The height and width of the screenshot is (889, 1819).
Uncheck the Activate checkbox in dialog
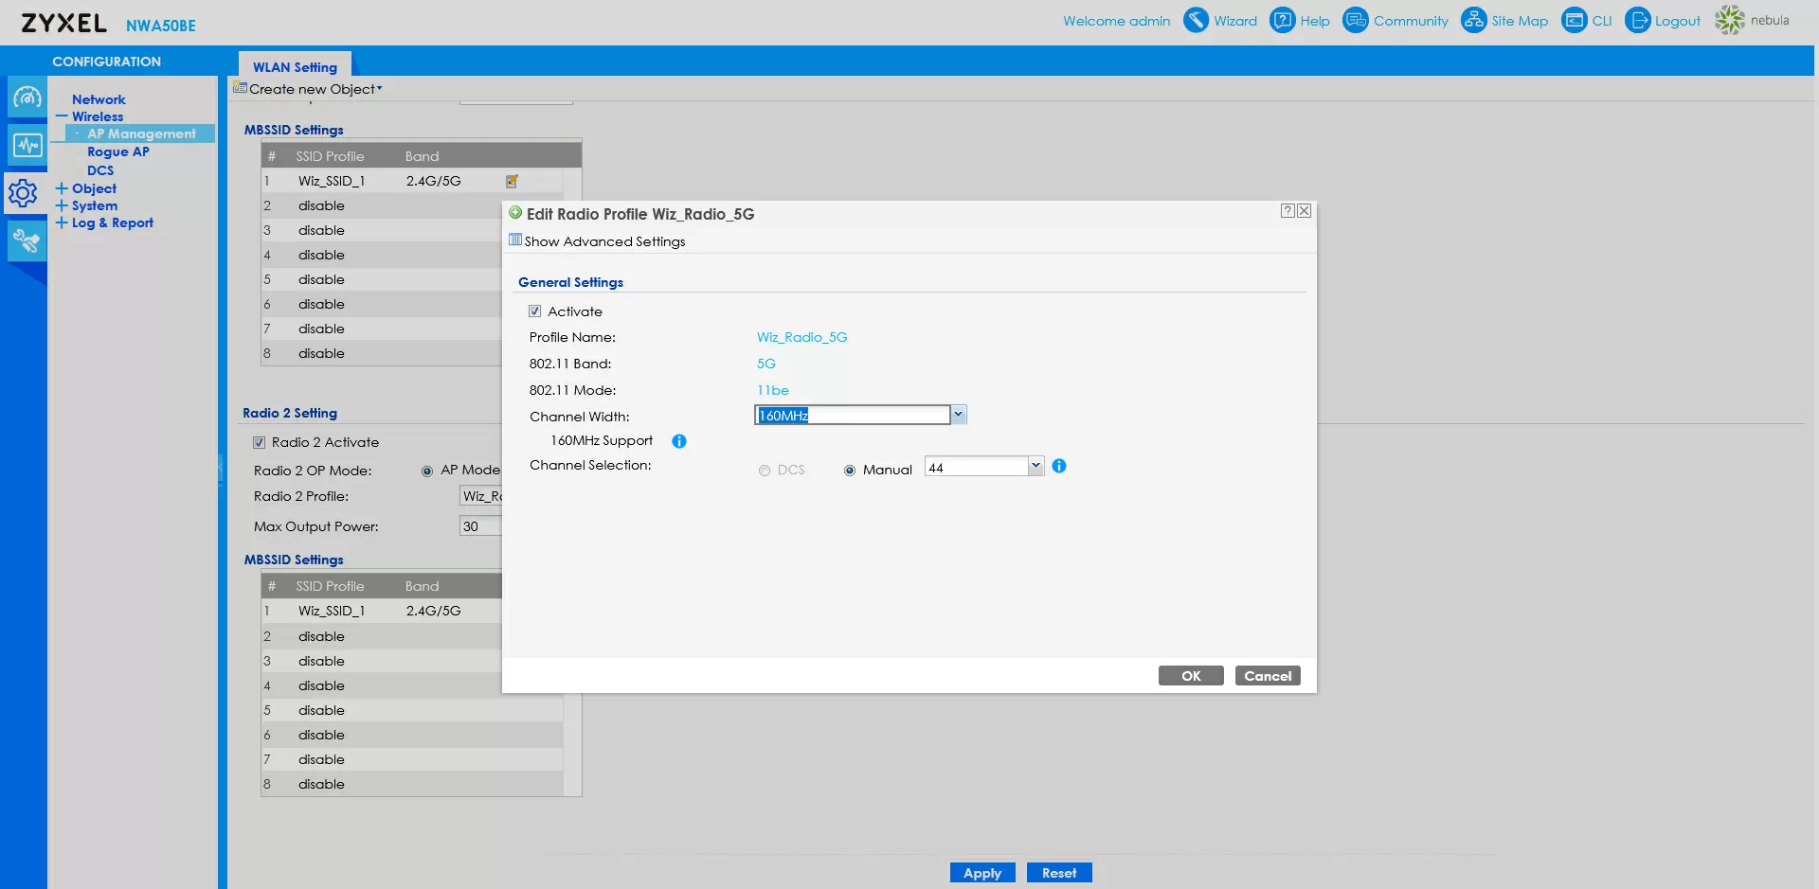(x=535, y=311)
